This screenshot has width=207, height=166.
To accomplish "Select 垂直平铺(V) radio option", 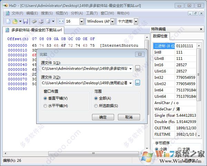I will [56, 98].
